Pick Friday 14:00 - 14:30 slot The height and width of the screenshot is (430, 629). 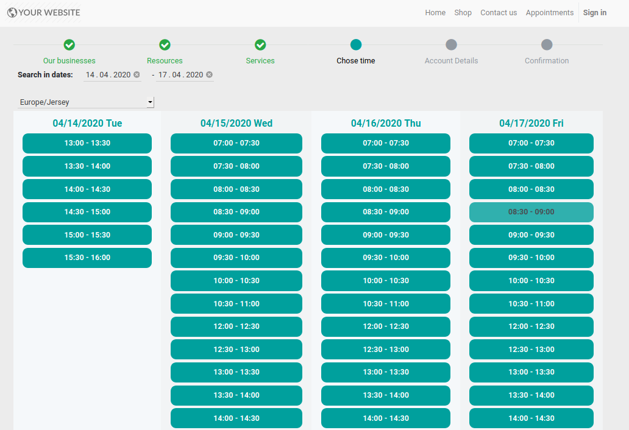531,418
